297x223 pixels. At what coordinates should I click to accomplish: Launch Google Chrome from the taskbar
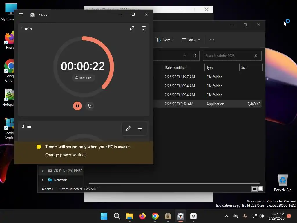click(x=155, y=216)
